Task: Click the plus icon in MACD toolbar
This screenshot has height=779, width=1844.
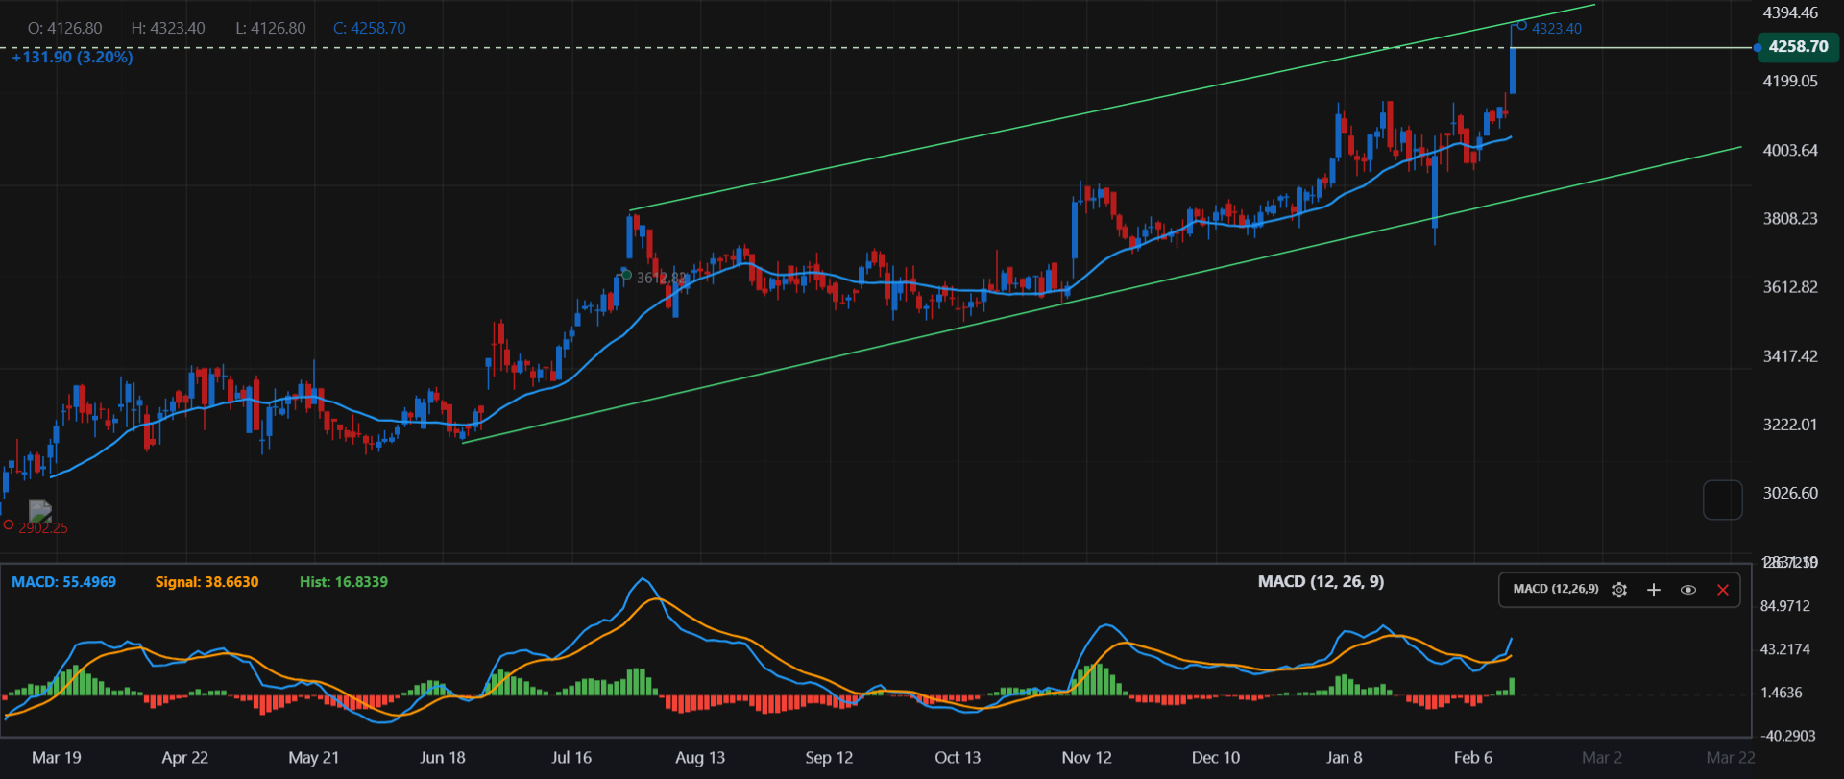Action: pyautogui.click(x=1654, y=590)
